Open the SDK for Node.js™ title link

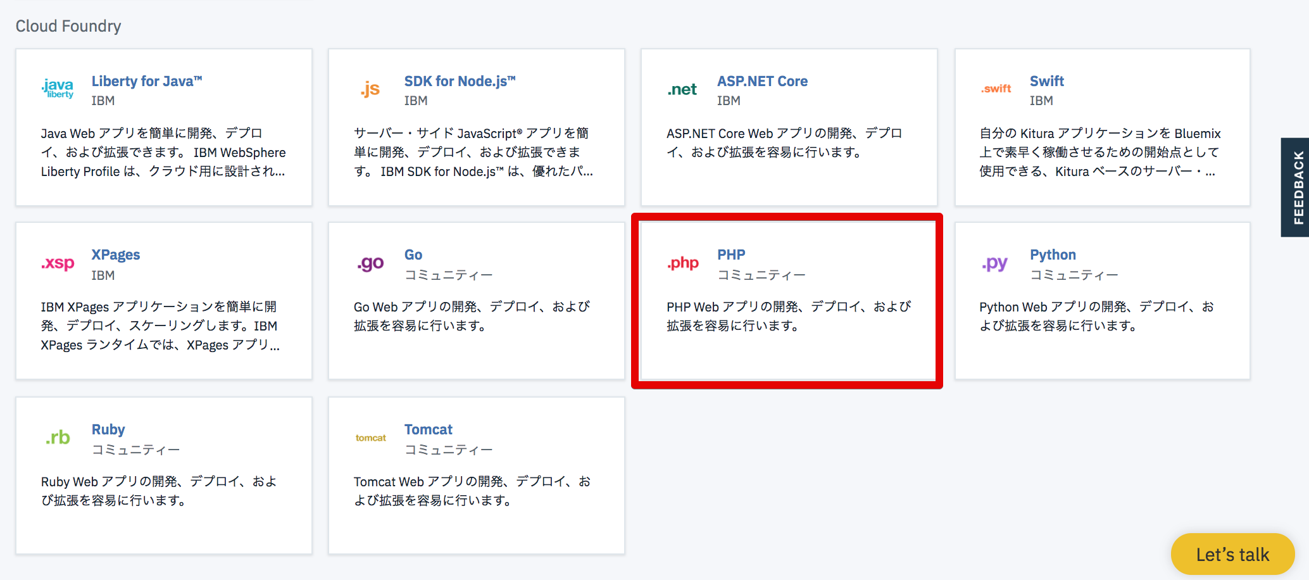[x=460, y=81]
